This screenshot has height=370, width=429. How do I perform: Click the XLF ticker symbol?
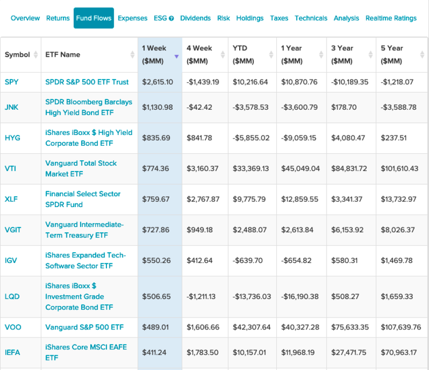11,199
